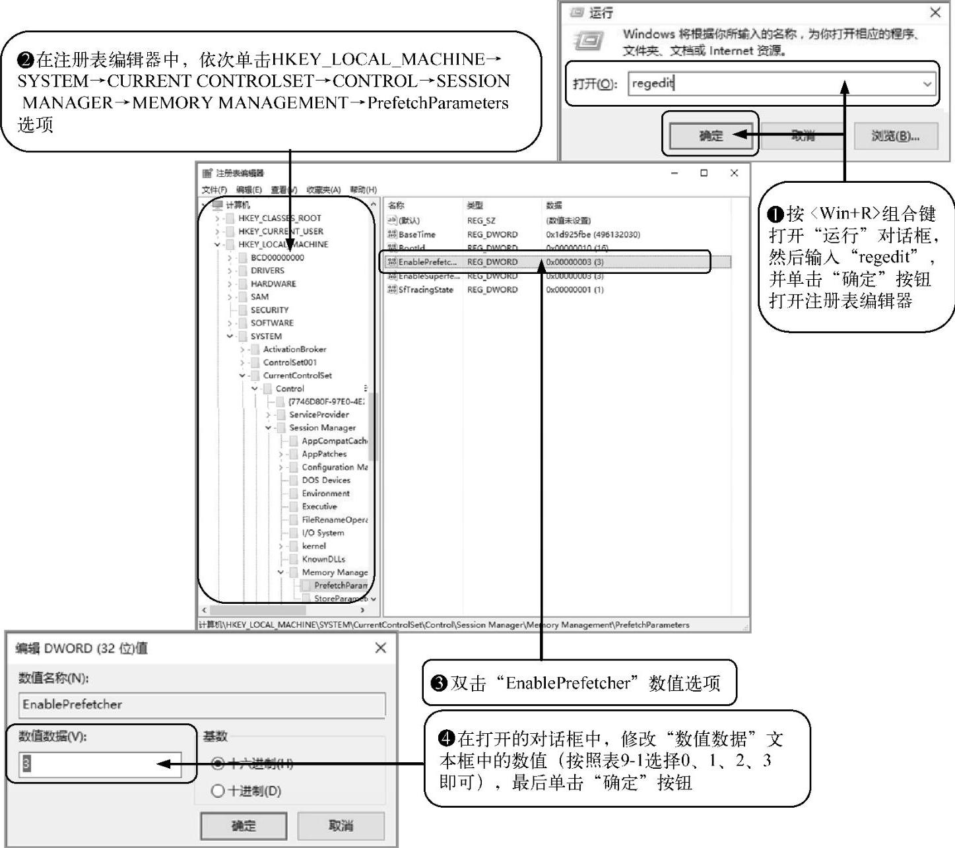Click the 0x00000001 (1) SfTracingState data cell

click(575, 290)
